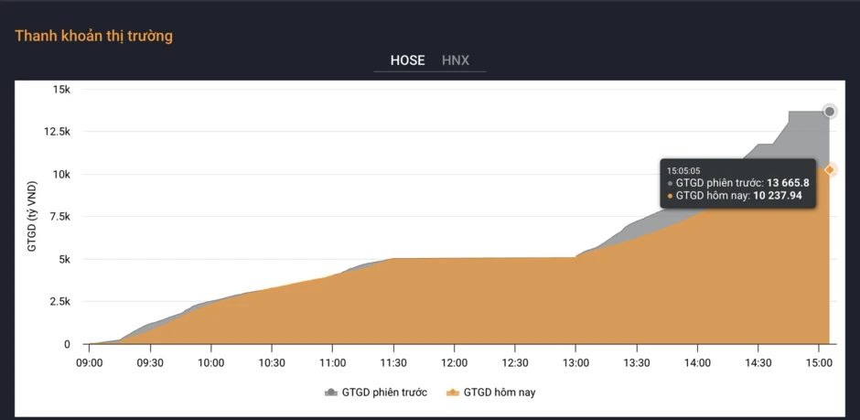Click the 15k y-axis label

(x=63, y=90)
